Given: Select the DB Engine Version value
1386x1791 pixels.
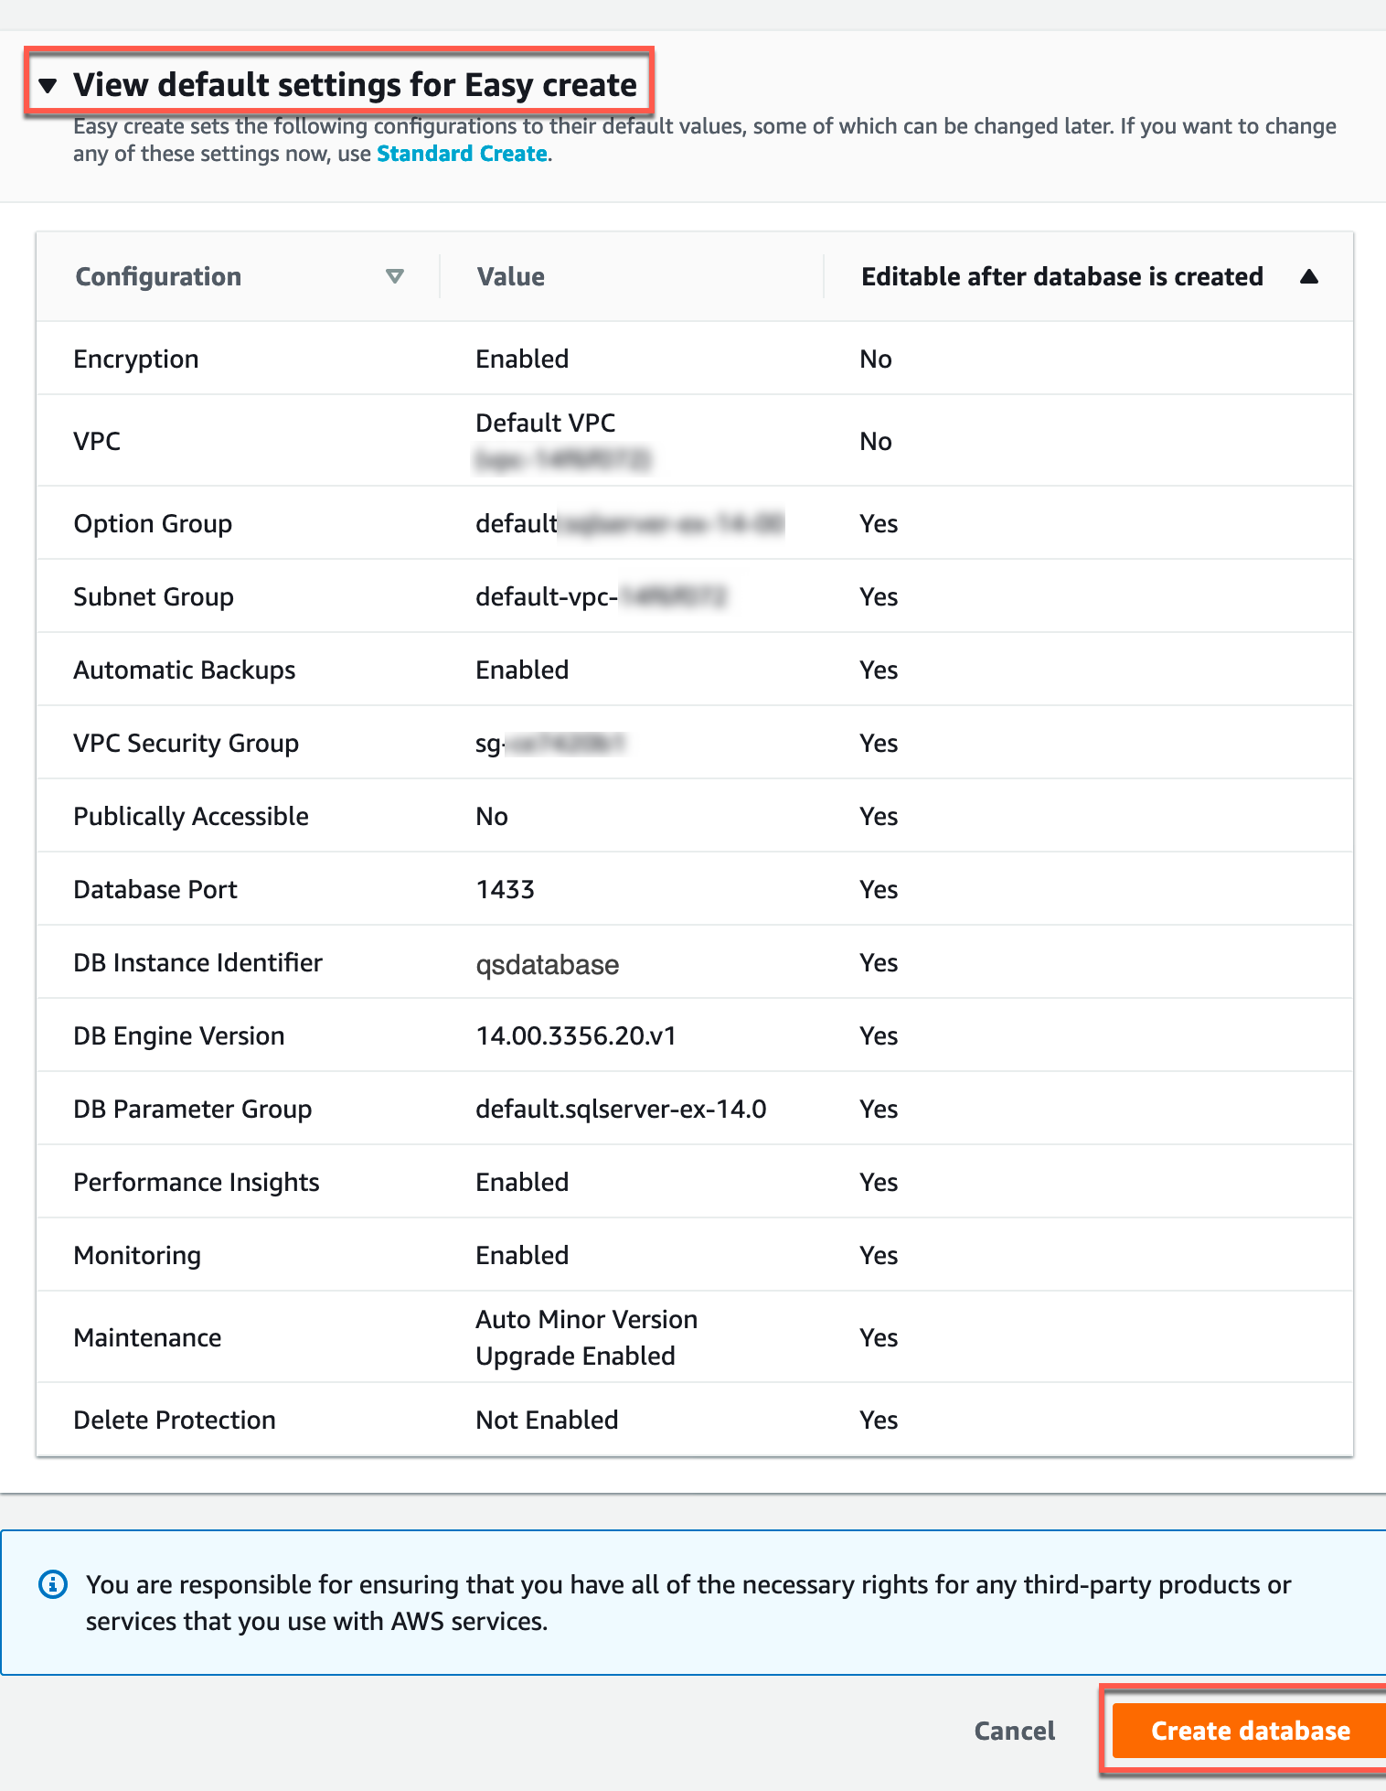Looking at the screenshot, I should tap(575, 1035).
